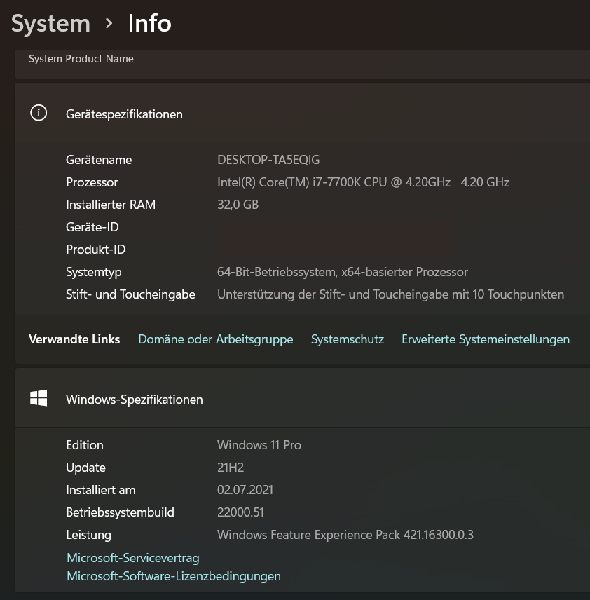
Task: Click the installed RAM value 32,0 GB
Action: click(238, 205)
